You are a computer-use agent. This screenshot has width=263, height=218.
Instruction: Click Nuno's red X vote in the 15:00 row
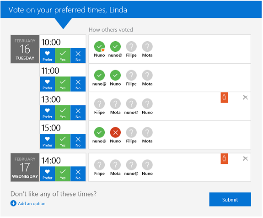click(x=116, y=133)
